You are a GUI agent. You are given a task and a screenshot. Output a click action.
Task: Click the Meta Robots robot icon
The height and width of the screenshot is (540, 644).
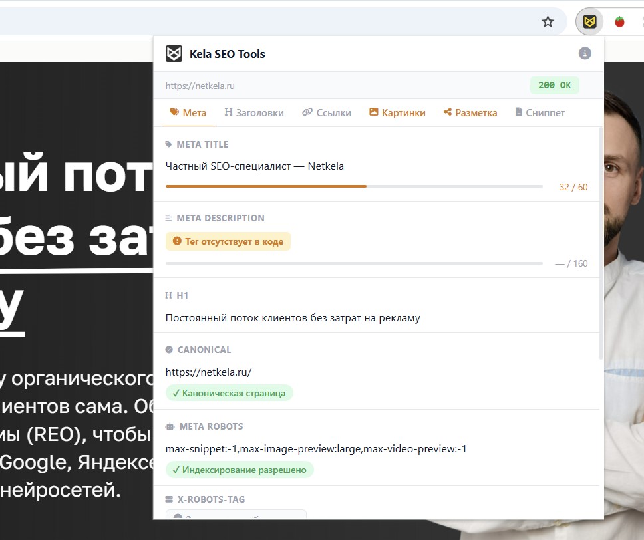pyautogui.click(x=170, y=427)
